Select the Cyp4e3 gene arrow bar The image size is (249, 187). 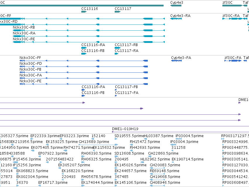pyautogui.click(x=176, y=6)
